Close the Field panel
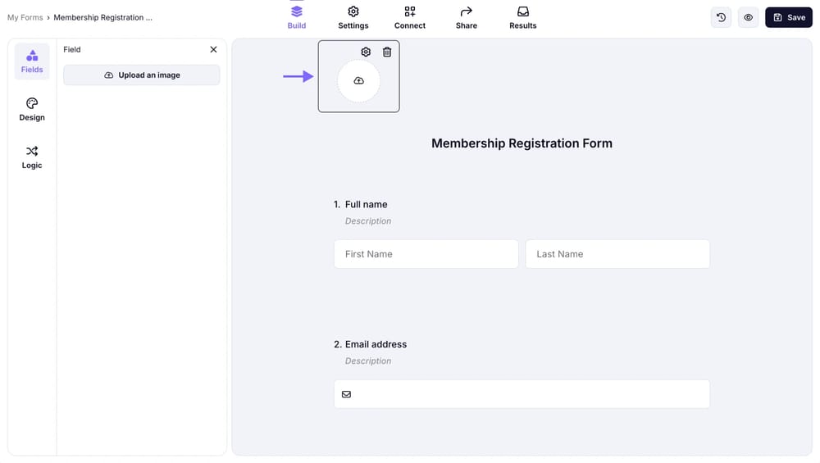This screenshot has width=820, height=463. click(213, 49)
